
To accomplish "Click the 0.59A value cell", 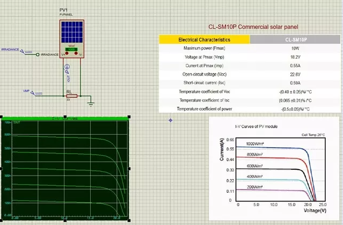I will pos(295,83).
